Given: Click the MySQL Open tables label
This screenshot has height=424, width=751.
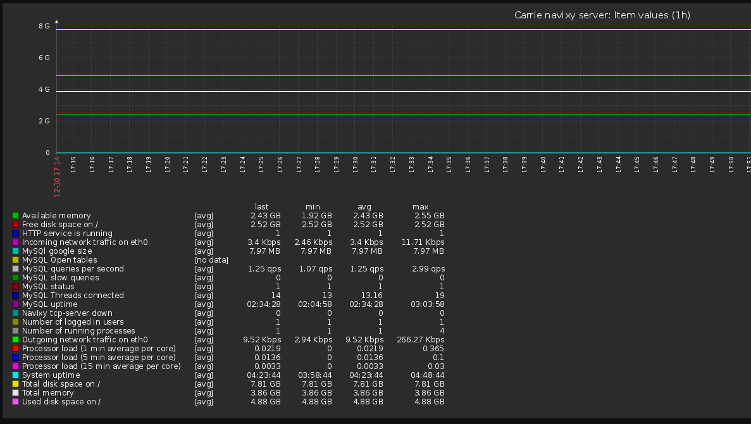Looking at the screenshot, I should coord(59,260).
